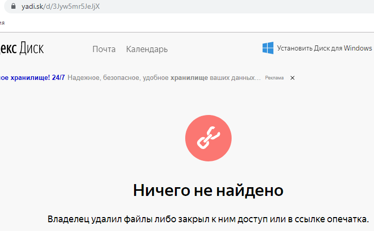Click the ad text "Надежное, безопасное, удобное"
Screen dimensions: 374x231
click(x=118, y=78)
